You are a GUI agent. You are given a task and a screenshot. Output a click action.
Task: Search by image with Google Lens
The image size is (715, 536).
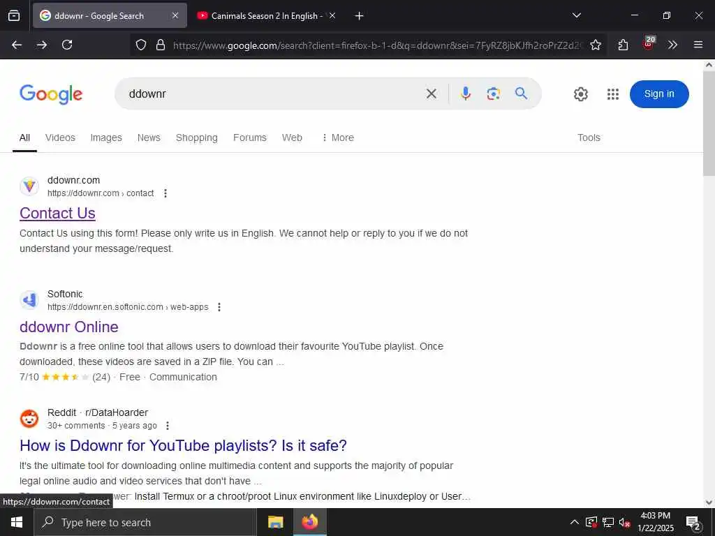(x=494, y=94)
